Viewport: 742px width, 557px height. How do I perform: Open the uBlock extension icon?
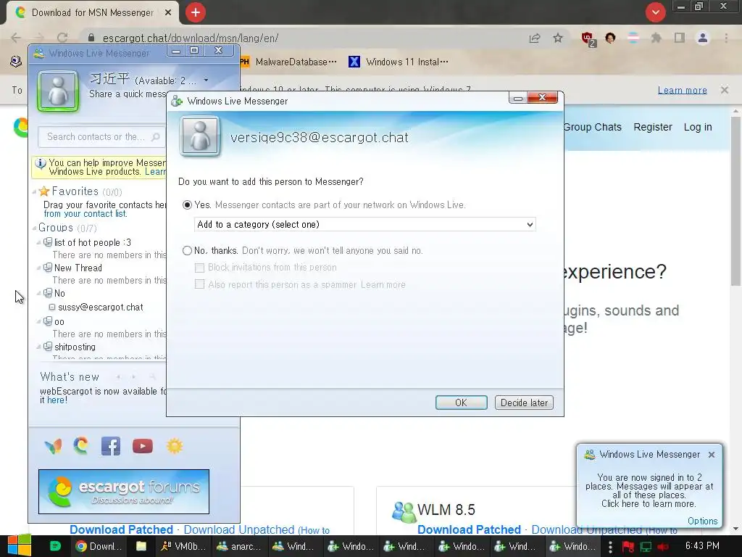588,38
